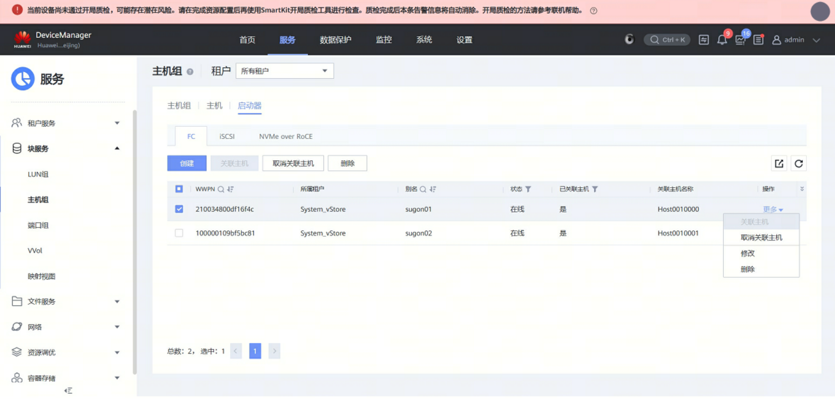Click the gray circle avatar in the warning banner
The height and width of the screenshot is (399, 835).
pyautogui.click(x=820, y=12)
